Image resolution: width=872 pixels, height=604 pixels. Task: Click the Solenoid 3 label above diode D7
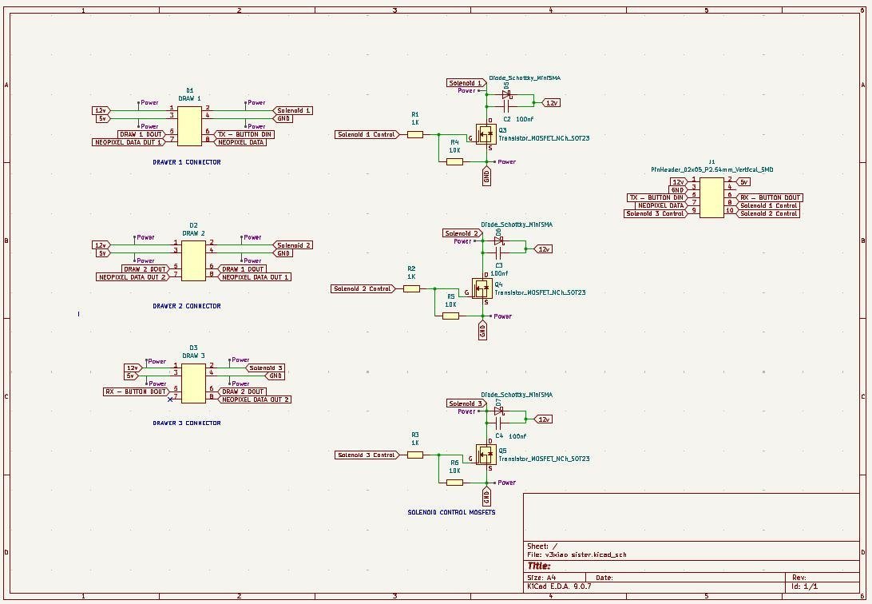point(466,403)
